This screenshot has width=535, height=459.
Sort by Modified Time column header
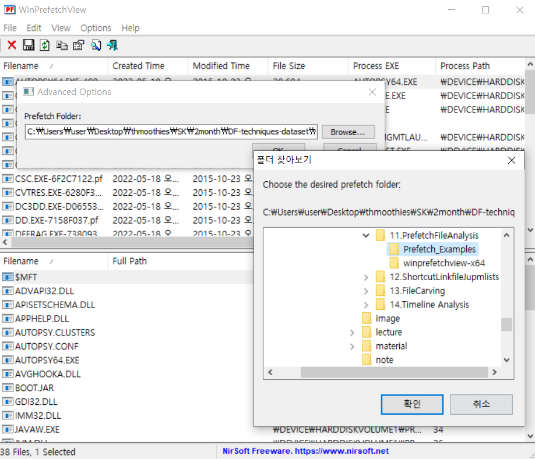click(x=228, y=66)
